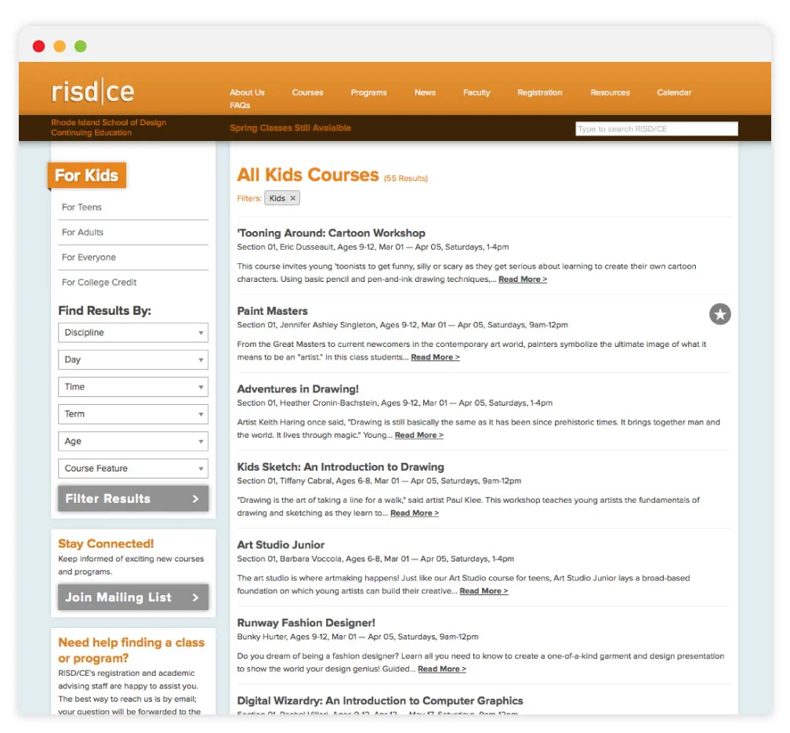The height and width of the screenshot is (733, 790).
Task: Open Kids Sketch: An Introduction to Drawing
Action: [x=341, y=468]
